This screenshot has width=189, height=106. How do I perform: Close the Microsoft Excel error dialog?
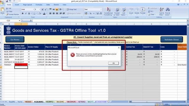point(119,48)
